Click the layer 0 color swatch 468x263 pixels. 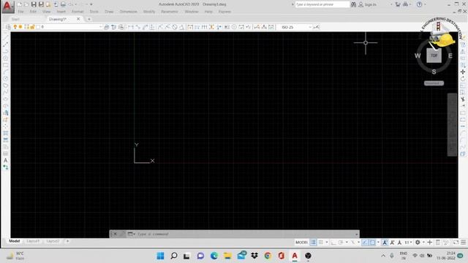pyautogui.click(x=38, y=27)
